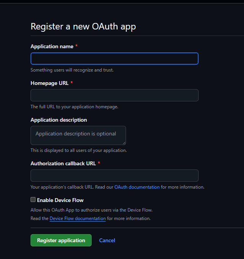This screenshot has width=244, height=259.
Task: Open the Device Flow documentation link
Action: 78,218
